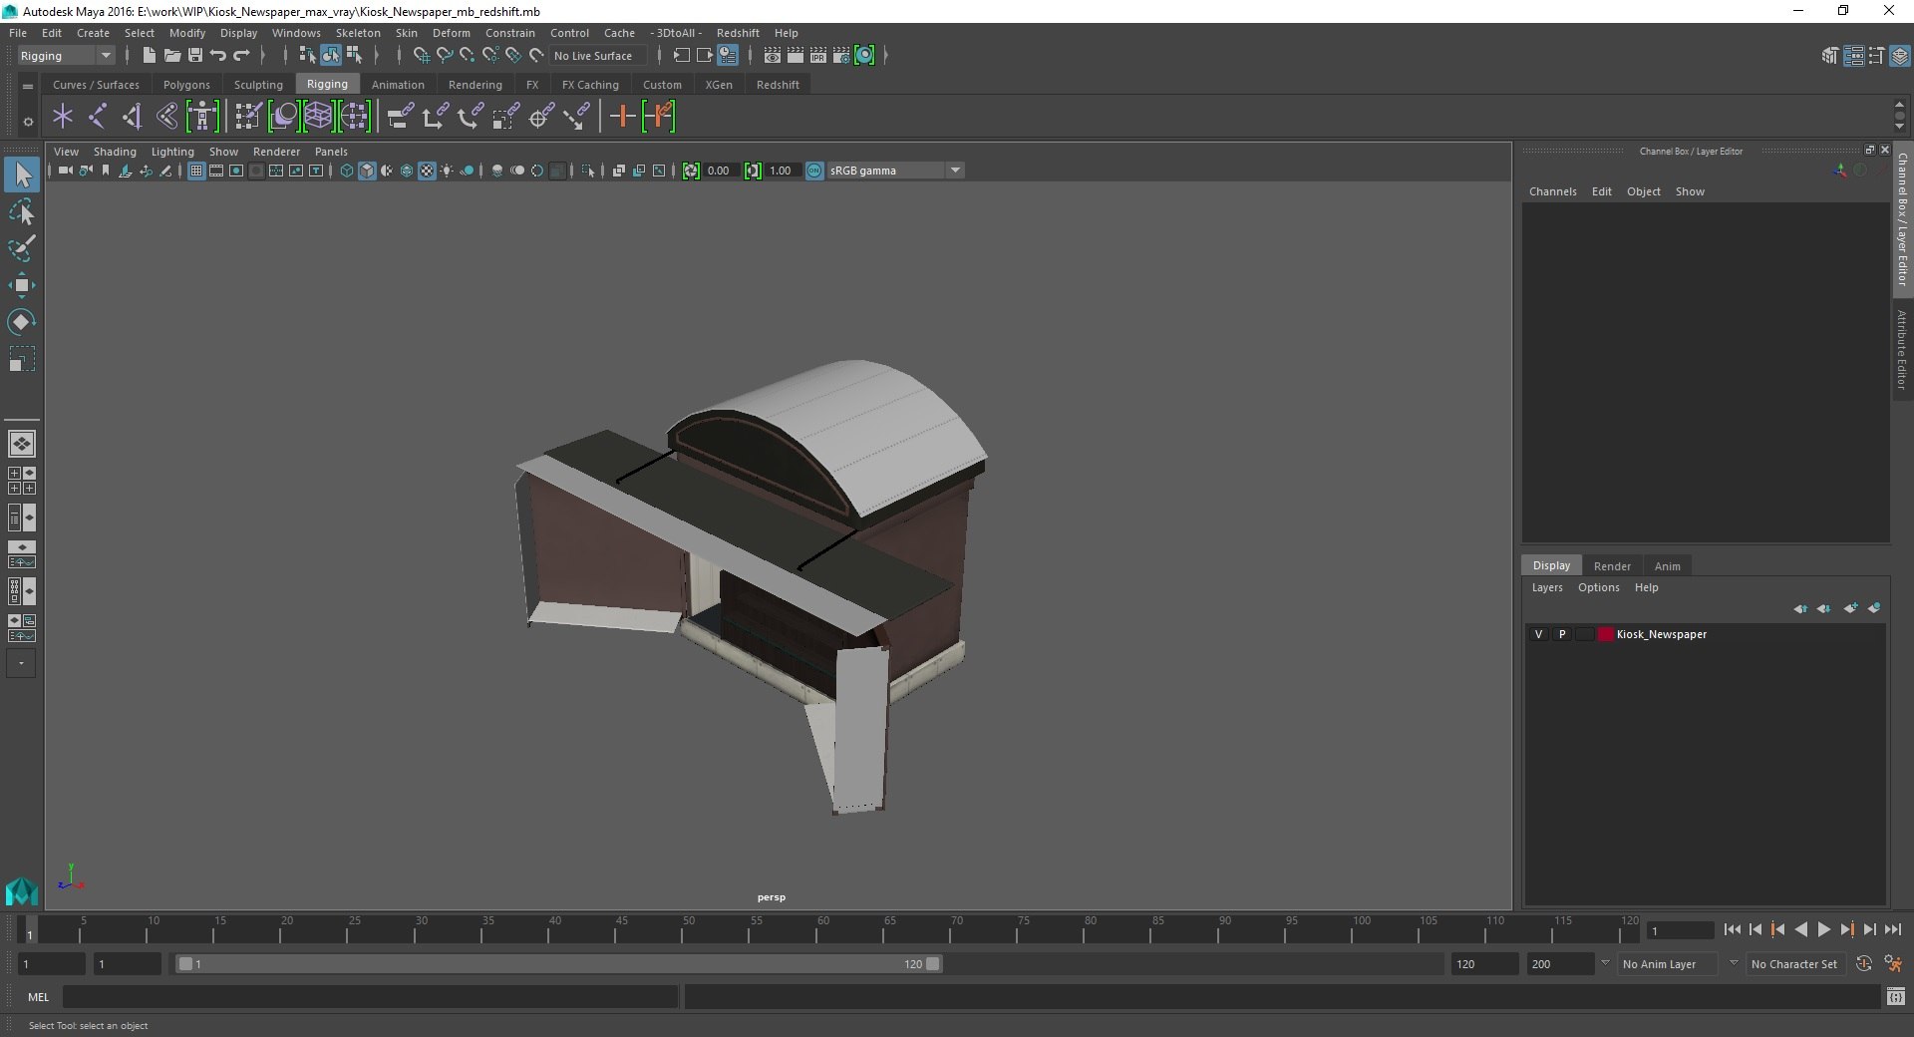Screen dimensions: 1914x1037
Task: Activate the Lasso select tool
Action: pos(21,212)
